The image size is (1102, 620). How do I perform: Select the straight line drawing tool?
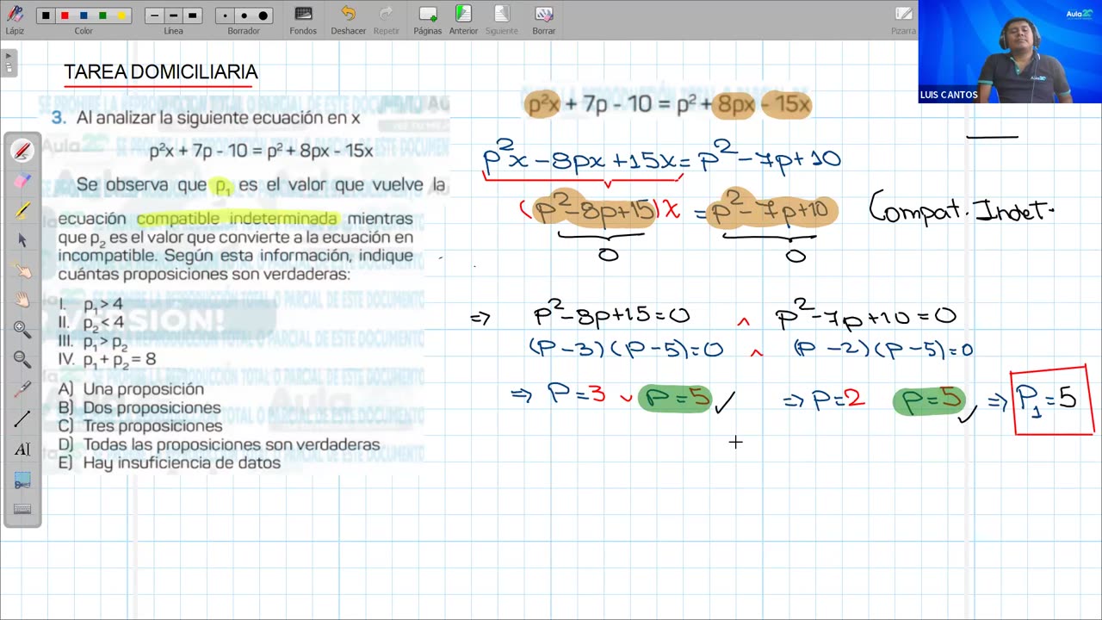[22, 419]
